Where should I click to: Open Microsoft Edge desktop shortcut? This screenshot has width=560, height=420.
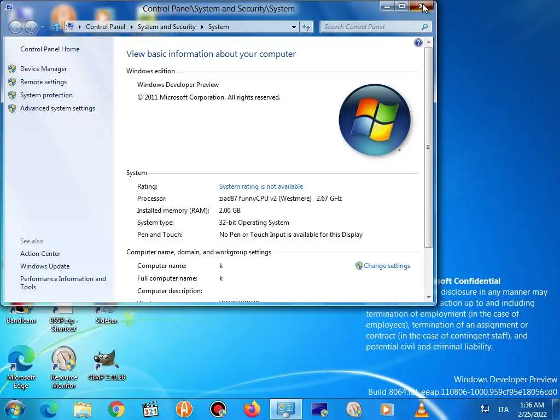coord(21,367)
